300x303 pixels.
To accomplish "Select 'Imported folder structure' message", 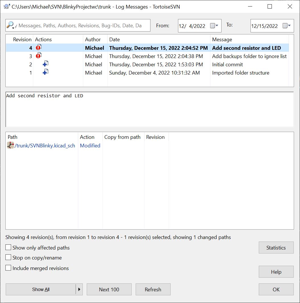I will pos(241,73).
